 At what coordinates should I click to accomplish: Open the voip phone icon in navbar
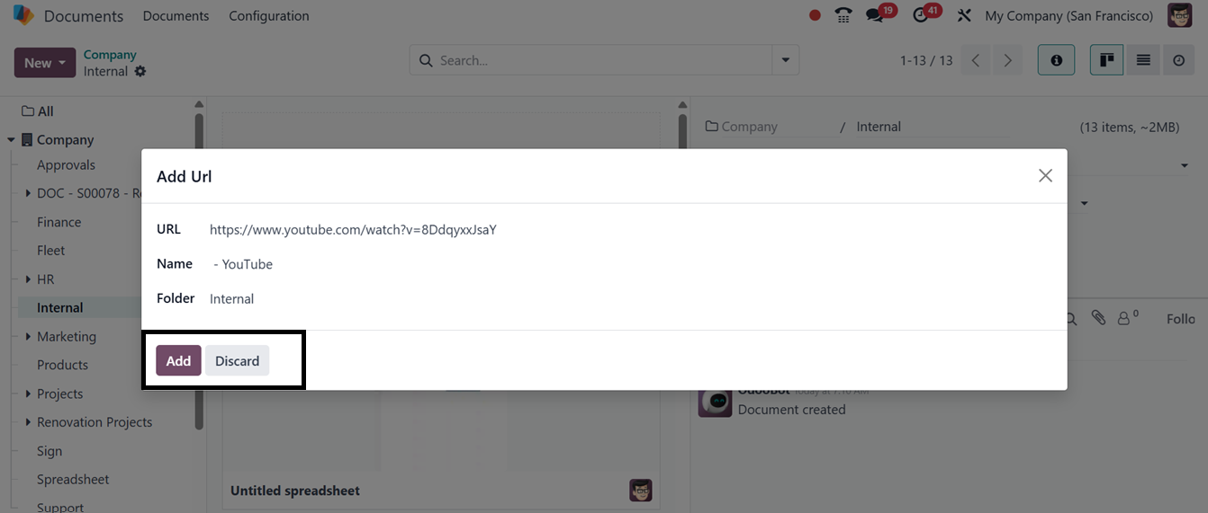pos(843,15)
